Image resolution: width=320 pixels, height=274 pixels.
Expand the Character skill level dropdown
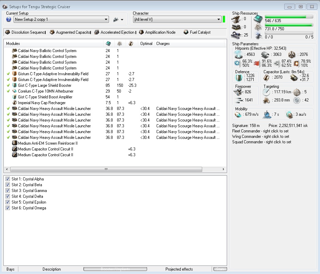(x=219, y=19)
